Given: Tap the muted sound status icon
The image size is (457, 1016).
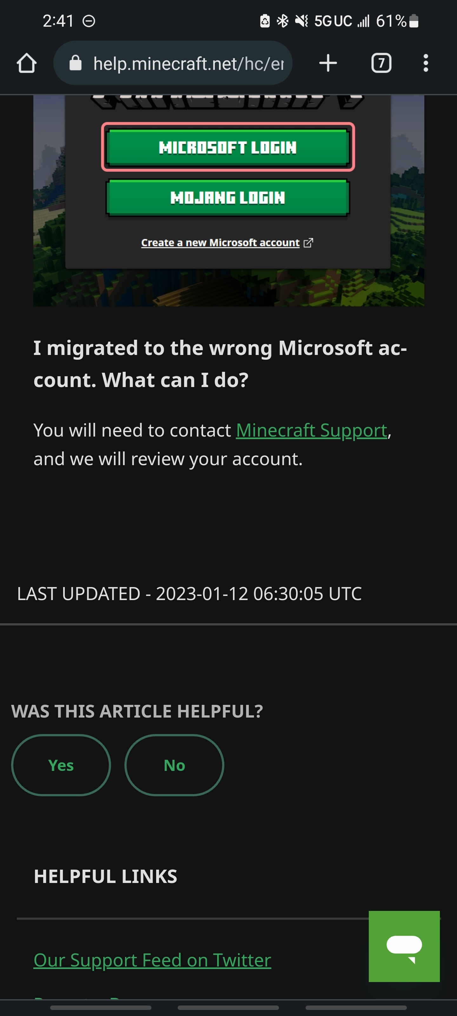Looking at the screenshot, I should 301,21.
